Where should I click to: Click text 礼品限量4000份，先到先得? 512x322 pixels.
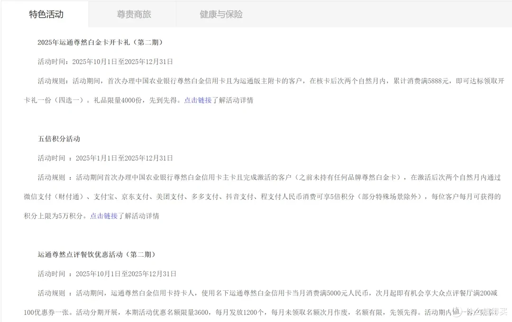tap(135, 100)
